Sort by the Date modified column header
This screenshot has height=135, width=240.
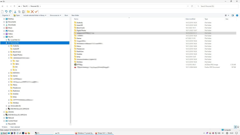tap(190, 19)
